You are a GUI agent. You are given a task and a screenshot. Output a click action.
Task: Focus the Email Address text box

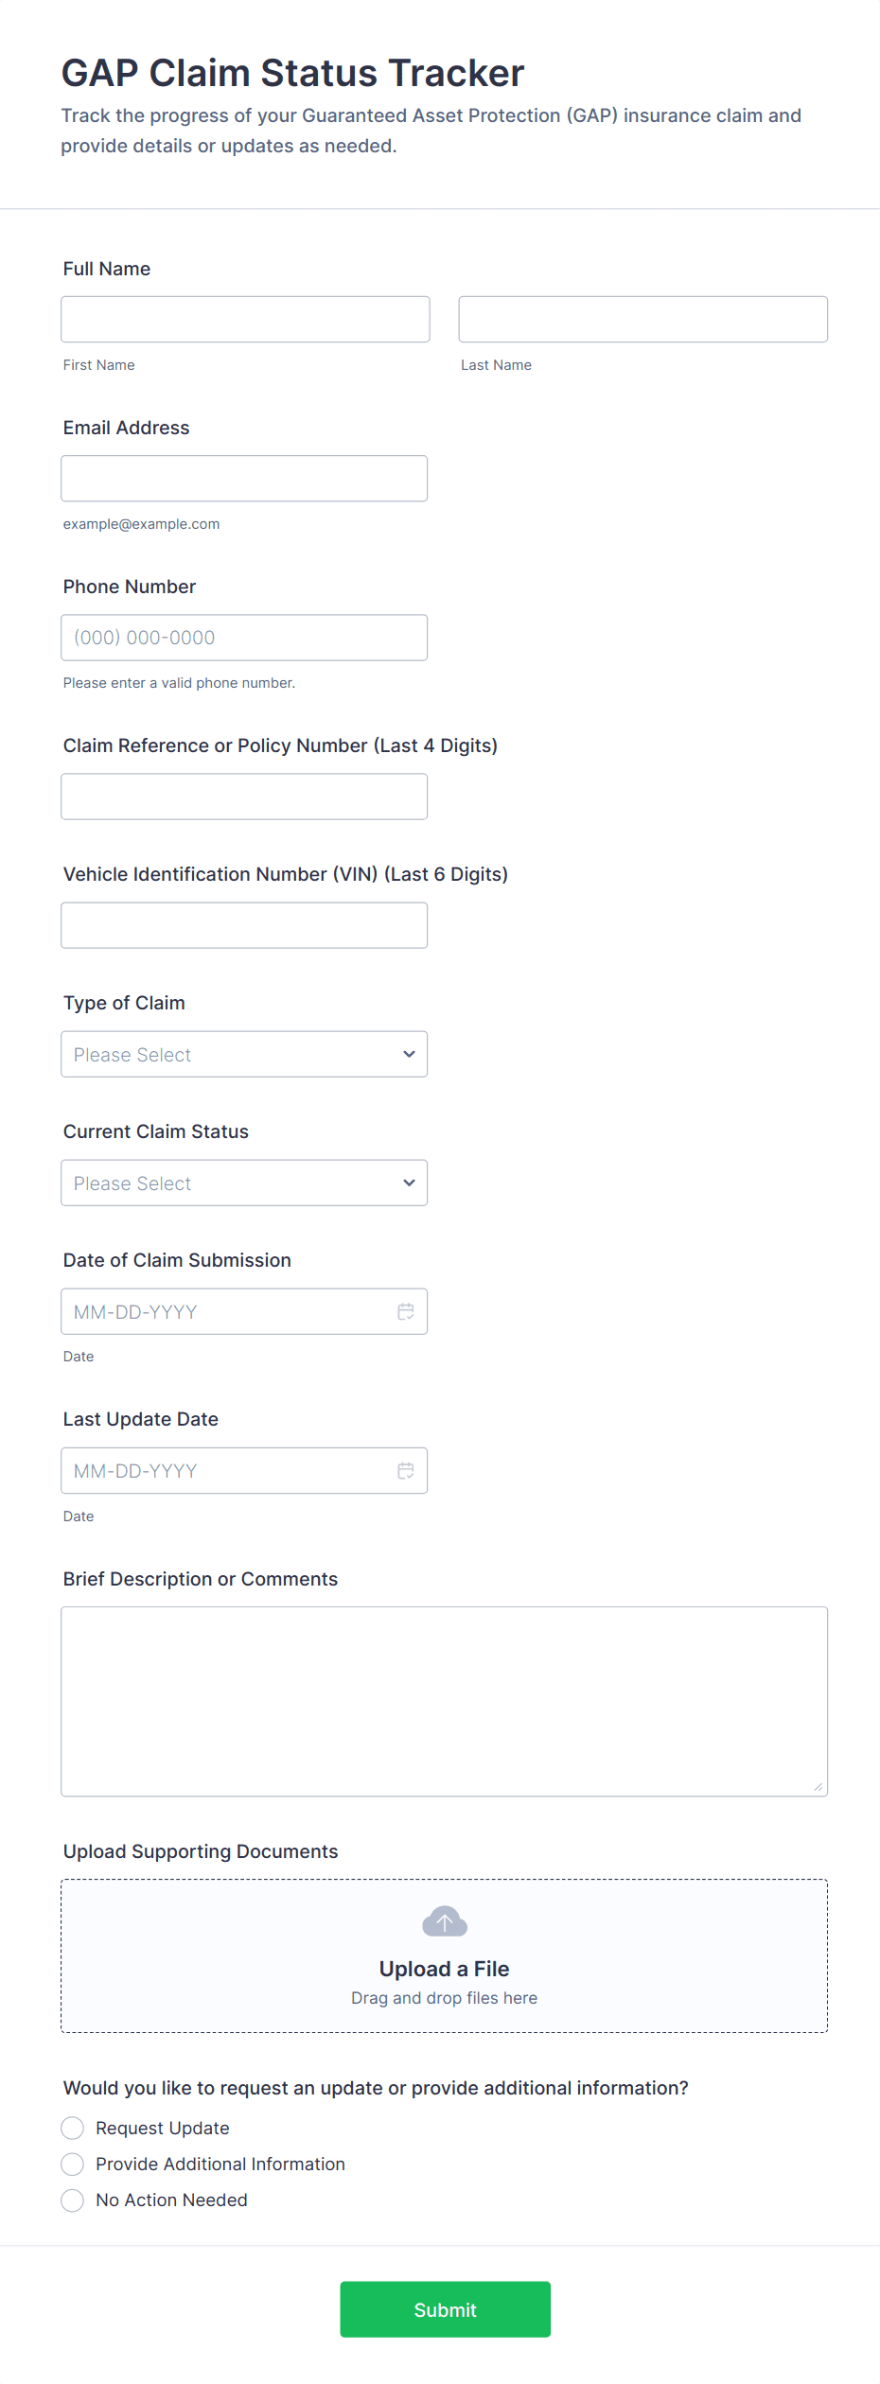pos(244,478)
